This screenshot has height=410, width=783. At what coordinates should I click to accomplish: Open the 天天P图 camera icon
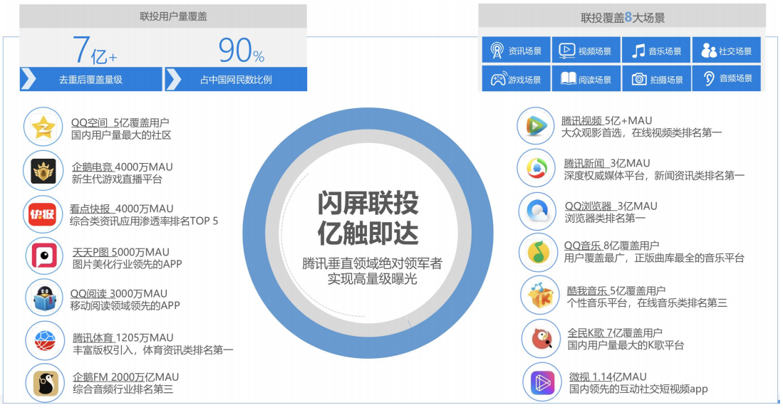43,256
